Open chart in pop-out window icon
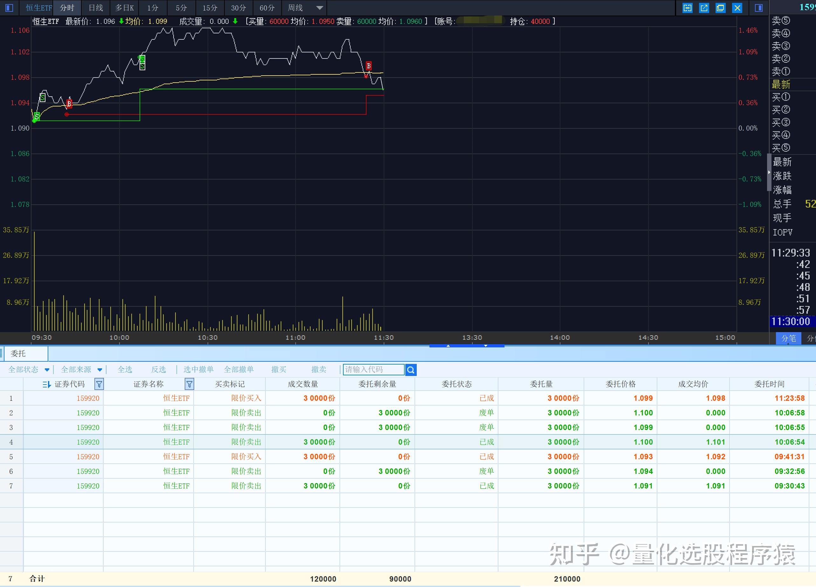 (704, 8)
